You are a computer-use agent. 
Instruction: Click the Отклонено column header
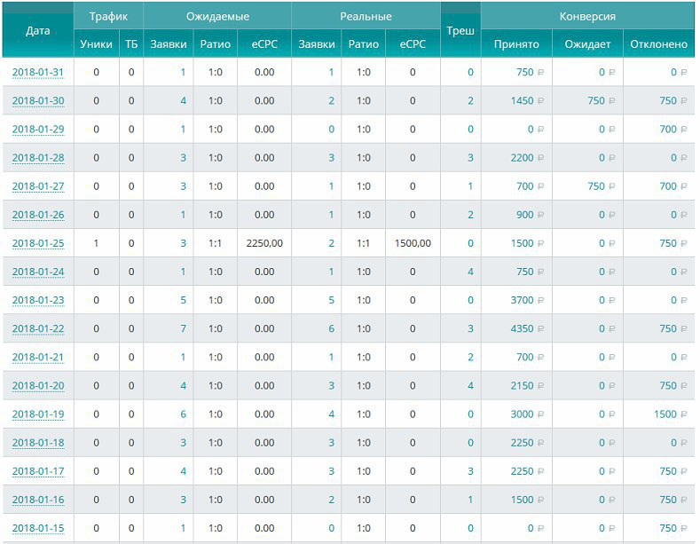658,44
